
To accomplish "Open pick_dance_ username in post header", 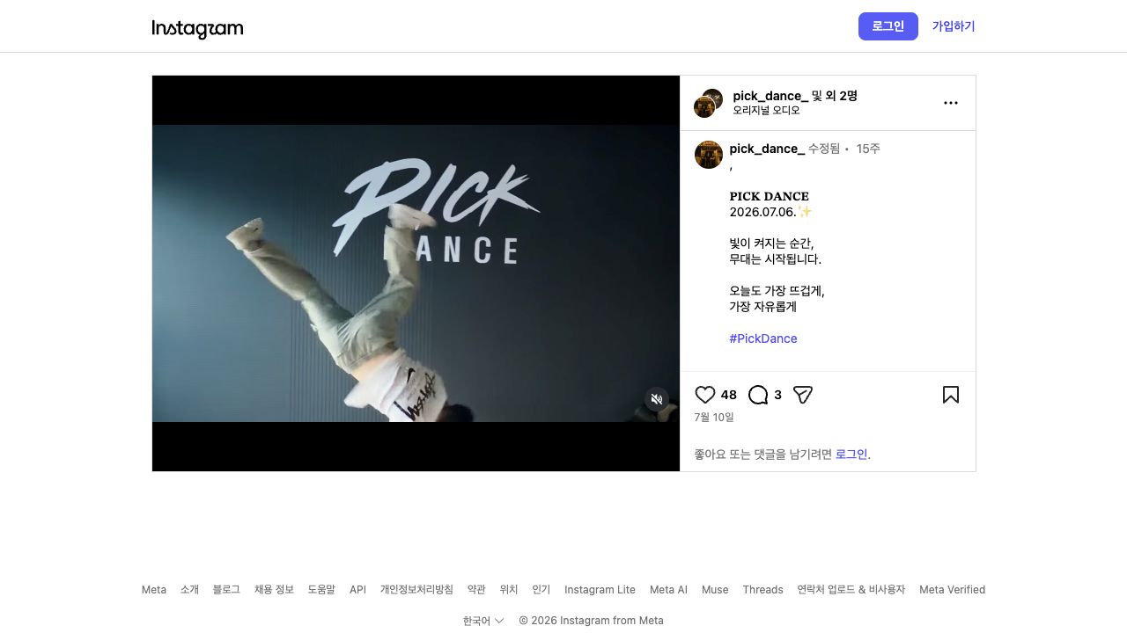I will (x=770, y=96).
